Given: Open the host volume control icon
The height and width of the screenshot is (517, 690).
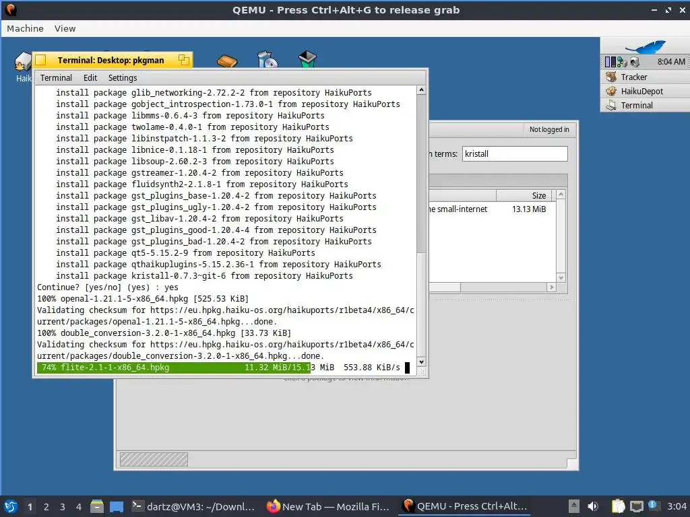Looking at the screenshot, I should tap(593, 506).
